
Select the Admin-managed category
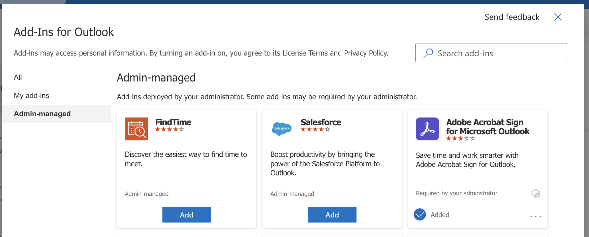42,114
